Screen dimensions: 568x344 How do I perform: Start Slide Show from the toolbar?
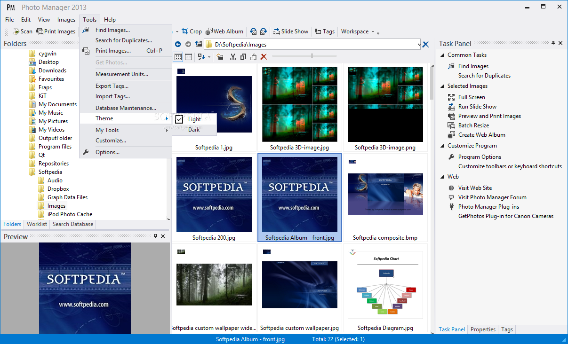[x=290, y=31]
